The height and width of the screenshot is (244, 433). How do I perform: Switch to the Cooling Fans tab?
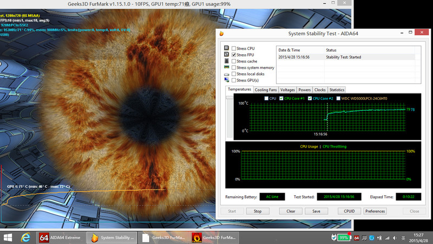(266, 89)
